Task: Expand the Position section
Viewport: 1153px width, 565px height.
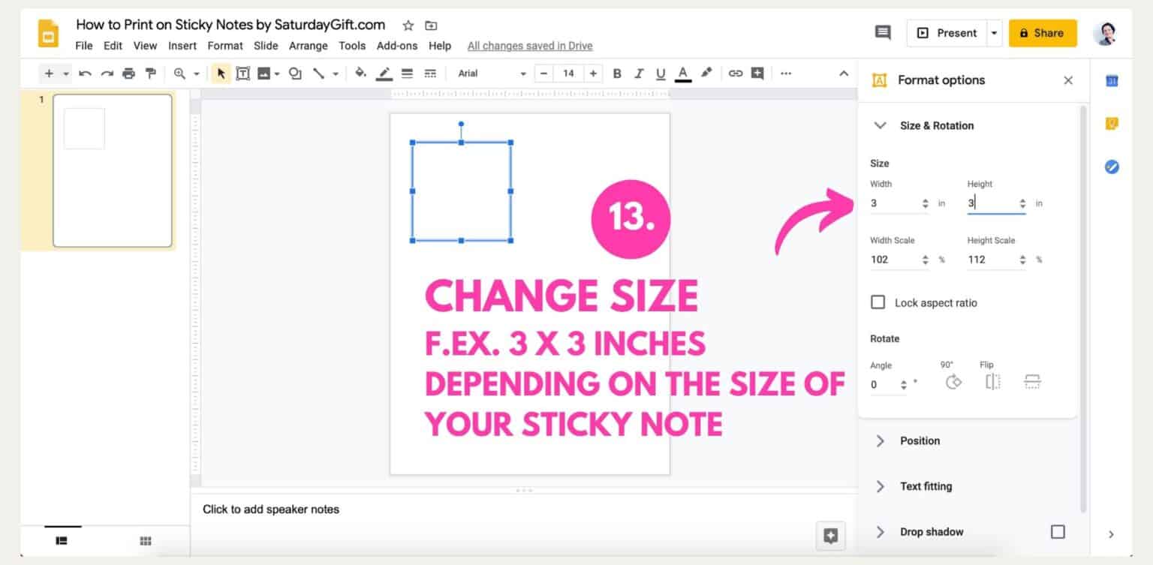Action: [879, 441]
